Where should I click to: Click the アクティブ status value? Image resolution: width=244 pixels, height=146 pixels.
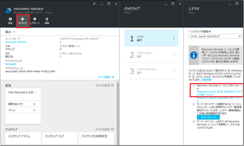click(10, 49)
